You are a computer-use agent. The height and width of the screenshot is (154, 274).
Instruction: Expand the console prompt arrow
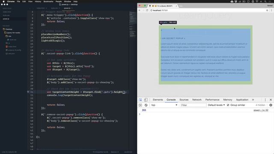(x=140, y=114)
